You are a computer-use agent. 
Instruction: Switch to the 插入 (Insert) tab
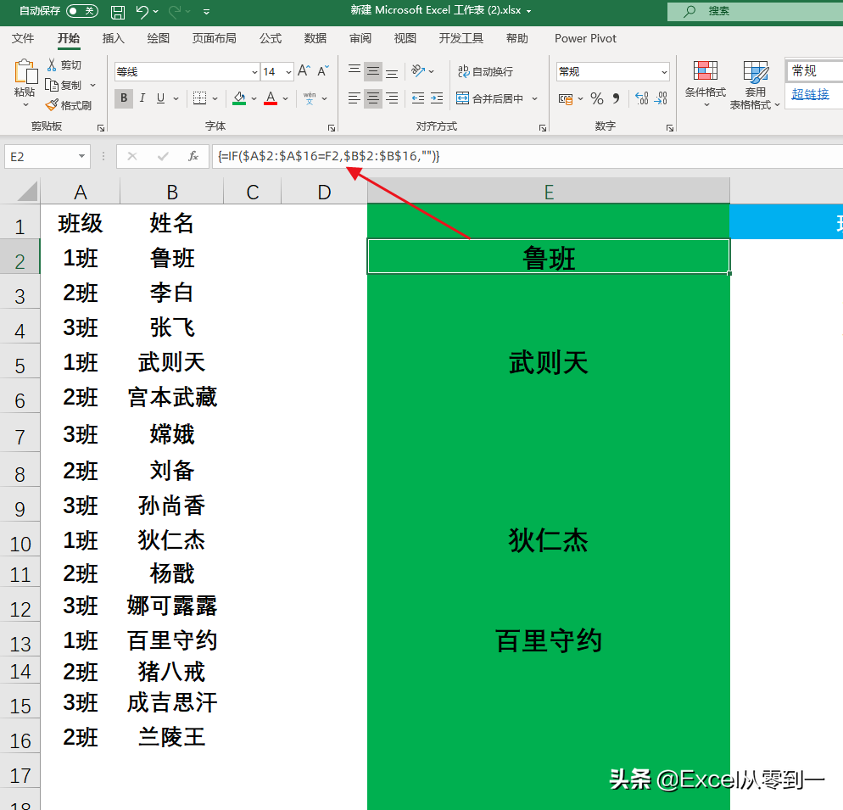tap(114, 38)
